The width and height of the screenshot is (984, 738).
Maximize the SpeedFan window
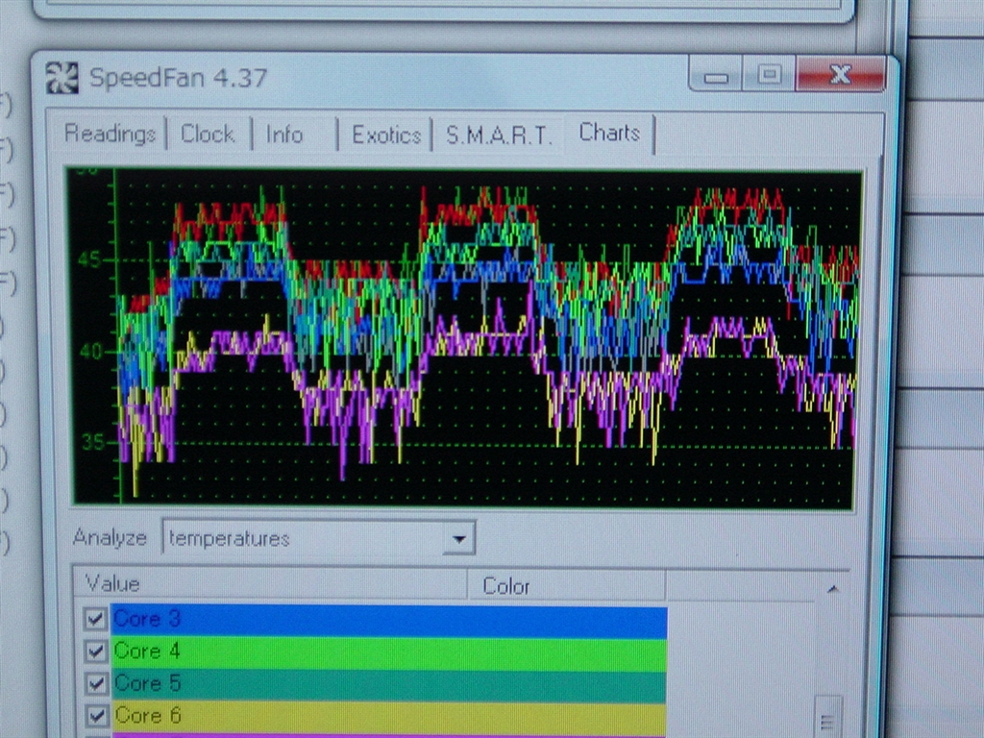[770, 75]
